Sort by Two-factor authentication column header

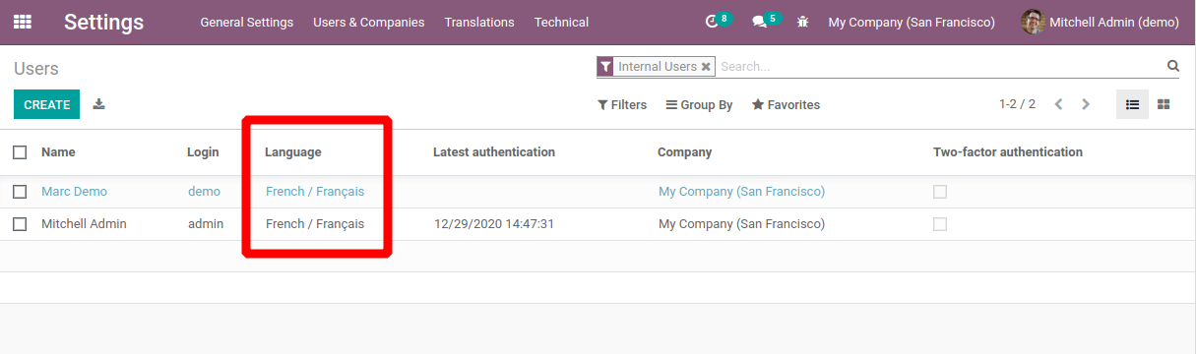tap(1008, 152)
